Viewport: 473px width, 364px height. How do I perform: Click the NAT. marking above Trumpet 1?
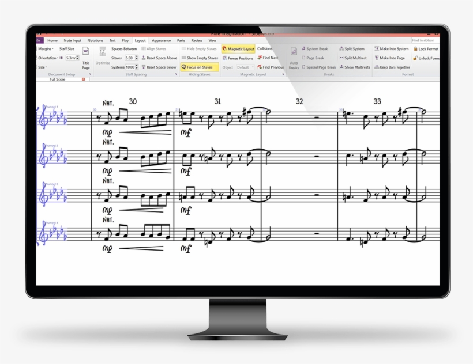coord(108,103)
